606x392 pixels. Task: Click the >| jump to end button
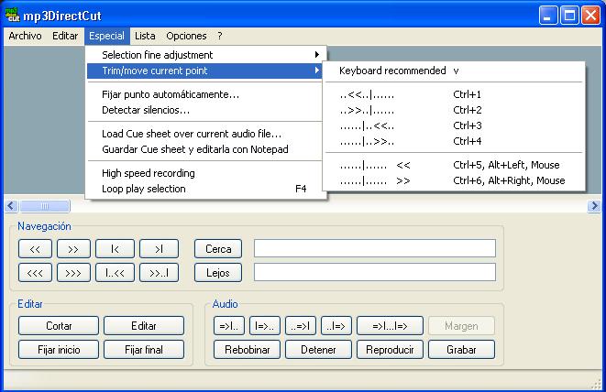tap(159, 249)
